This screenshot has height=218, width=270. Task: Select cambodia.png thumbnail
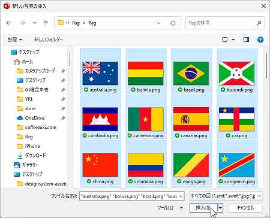click(x=100, y=117)
